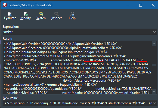Viewport: 158px width, 108px height.
Task: Click the quantidade value line in Result
Action: 43,89
